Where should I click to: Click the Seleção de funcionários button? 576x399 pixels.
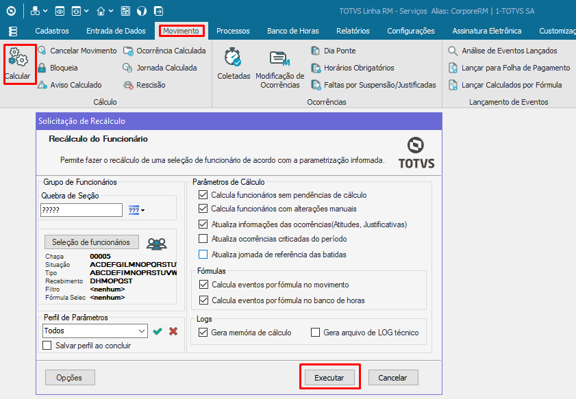[92, 242]
